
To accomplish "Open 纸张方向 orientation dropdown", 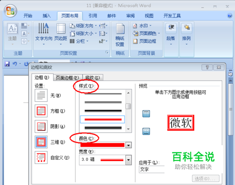I will pyautogui.click(x=83, y=26).
